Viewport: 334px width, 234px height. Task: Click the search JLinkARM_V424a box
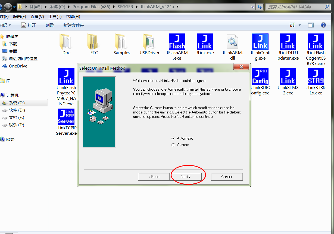[296, 7]
